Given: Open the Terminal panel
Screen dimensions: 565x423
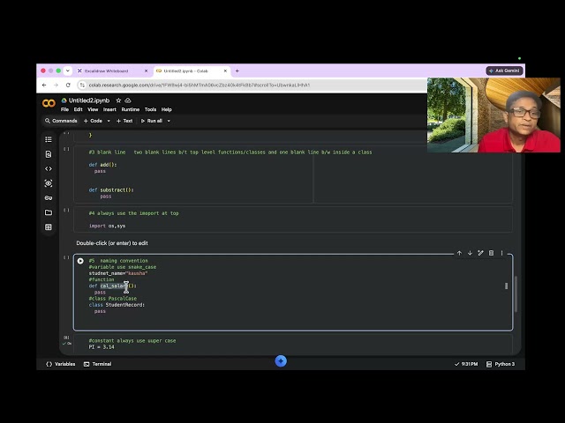Looking at the screenshot, I should 97,364.
